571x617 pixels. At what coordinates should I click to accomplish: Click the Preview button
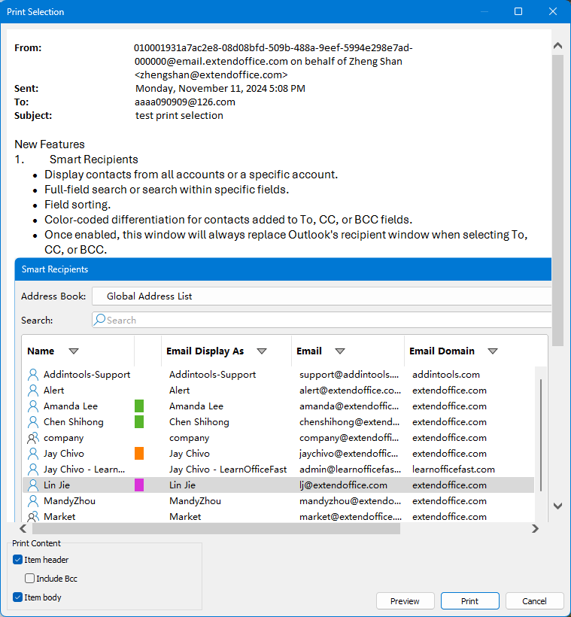(x=405, y=601)
